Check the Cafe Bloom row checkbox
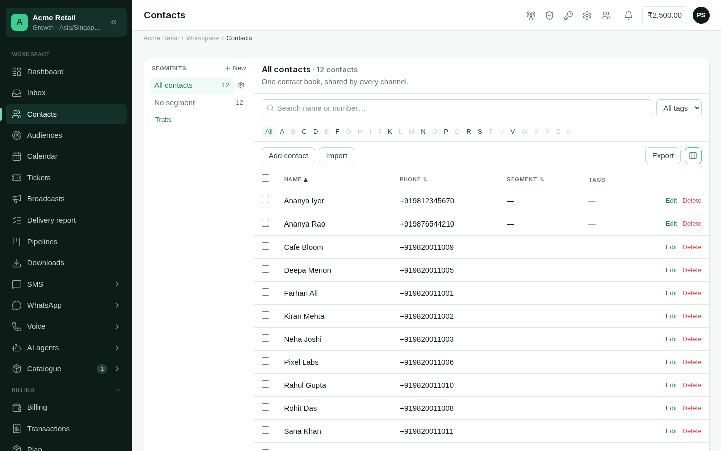 [x=265, y=246]
